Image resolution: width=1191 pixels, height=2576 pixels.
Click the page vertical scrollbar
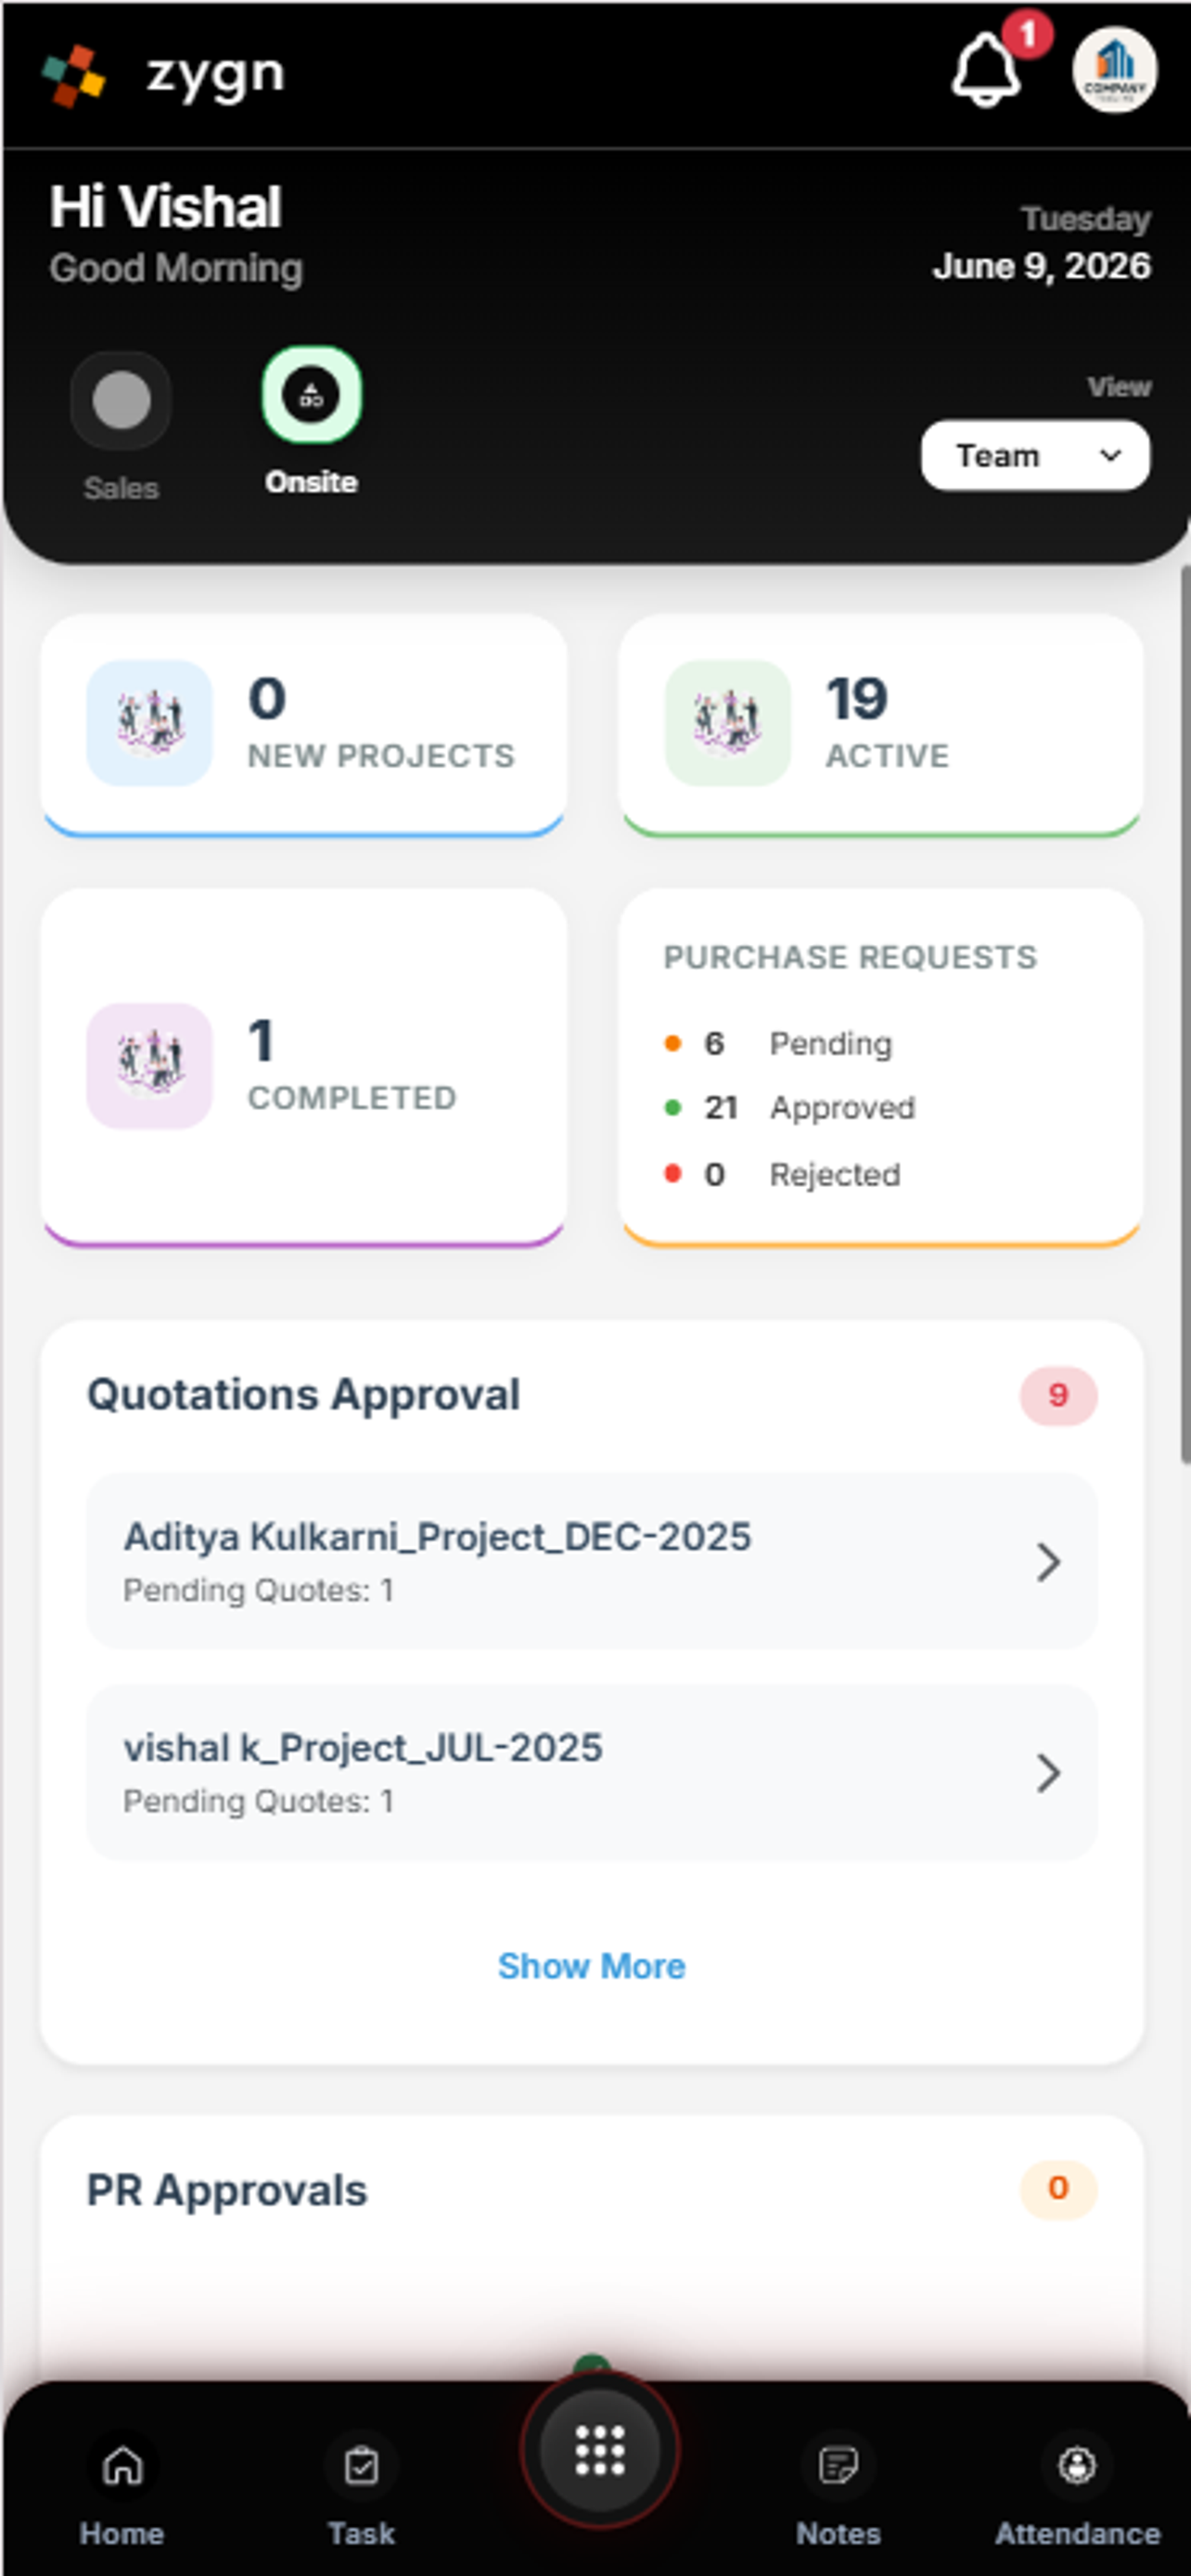coord(1185,1014)
